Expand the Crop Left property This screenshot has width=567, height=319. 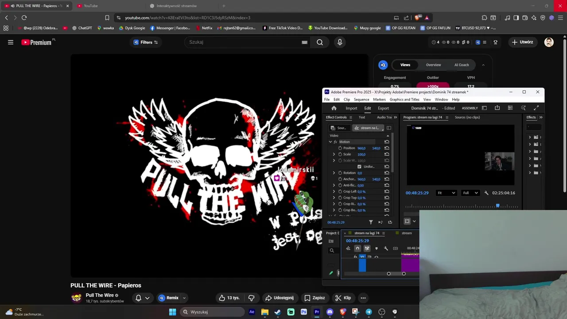[x=334, y=191]
